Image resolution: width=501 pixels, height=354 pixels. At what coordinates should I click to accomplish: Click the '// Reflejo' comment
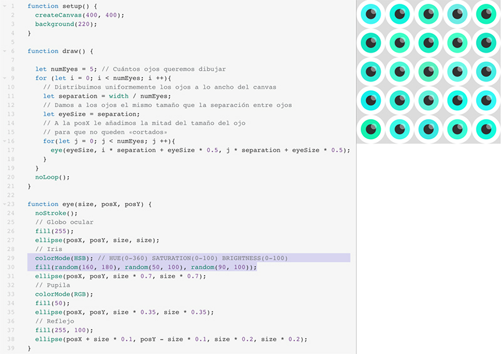point(54,321)
